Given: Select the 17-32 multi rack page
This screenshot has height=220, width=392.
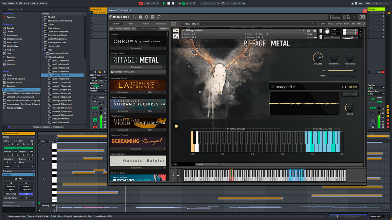Looking at the screenshot, I should (331, 24).
